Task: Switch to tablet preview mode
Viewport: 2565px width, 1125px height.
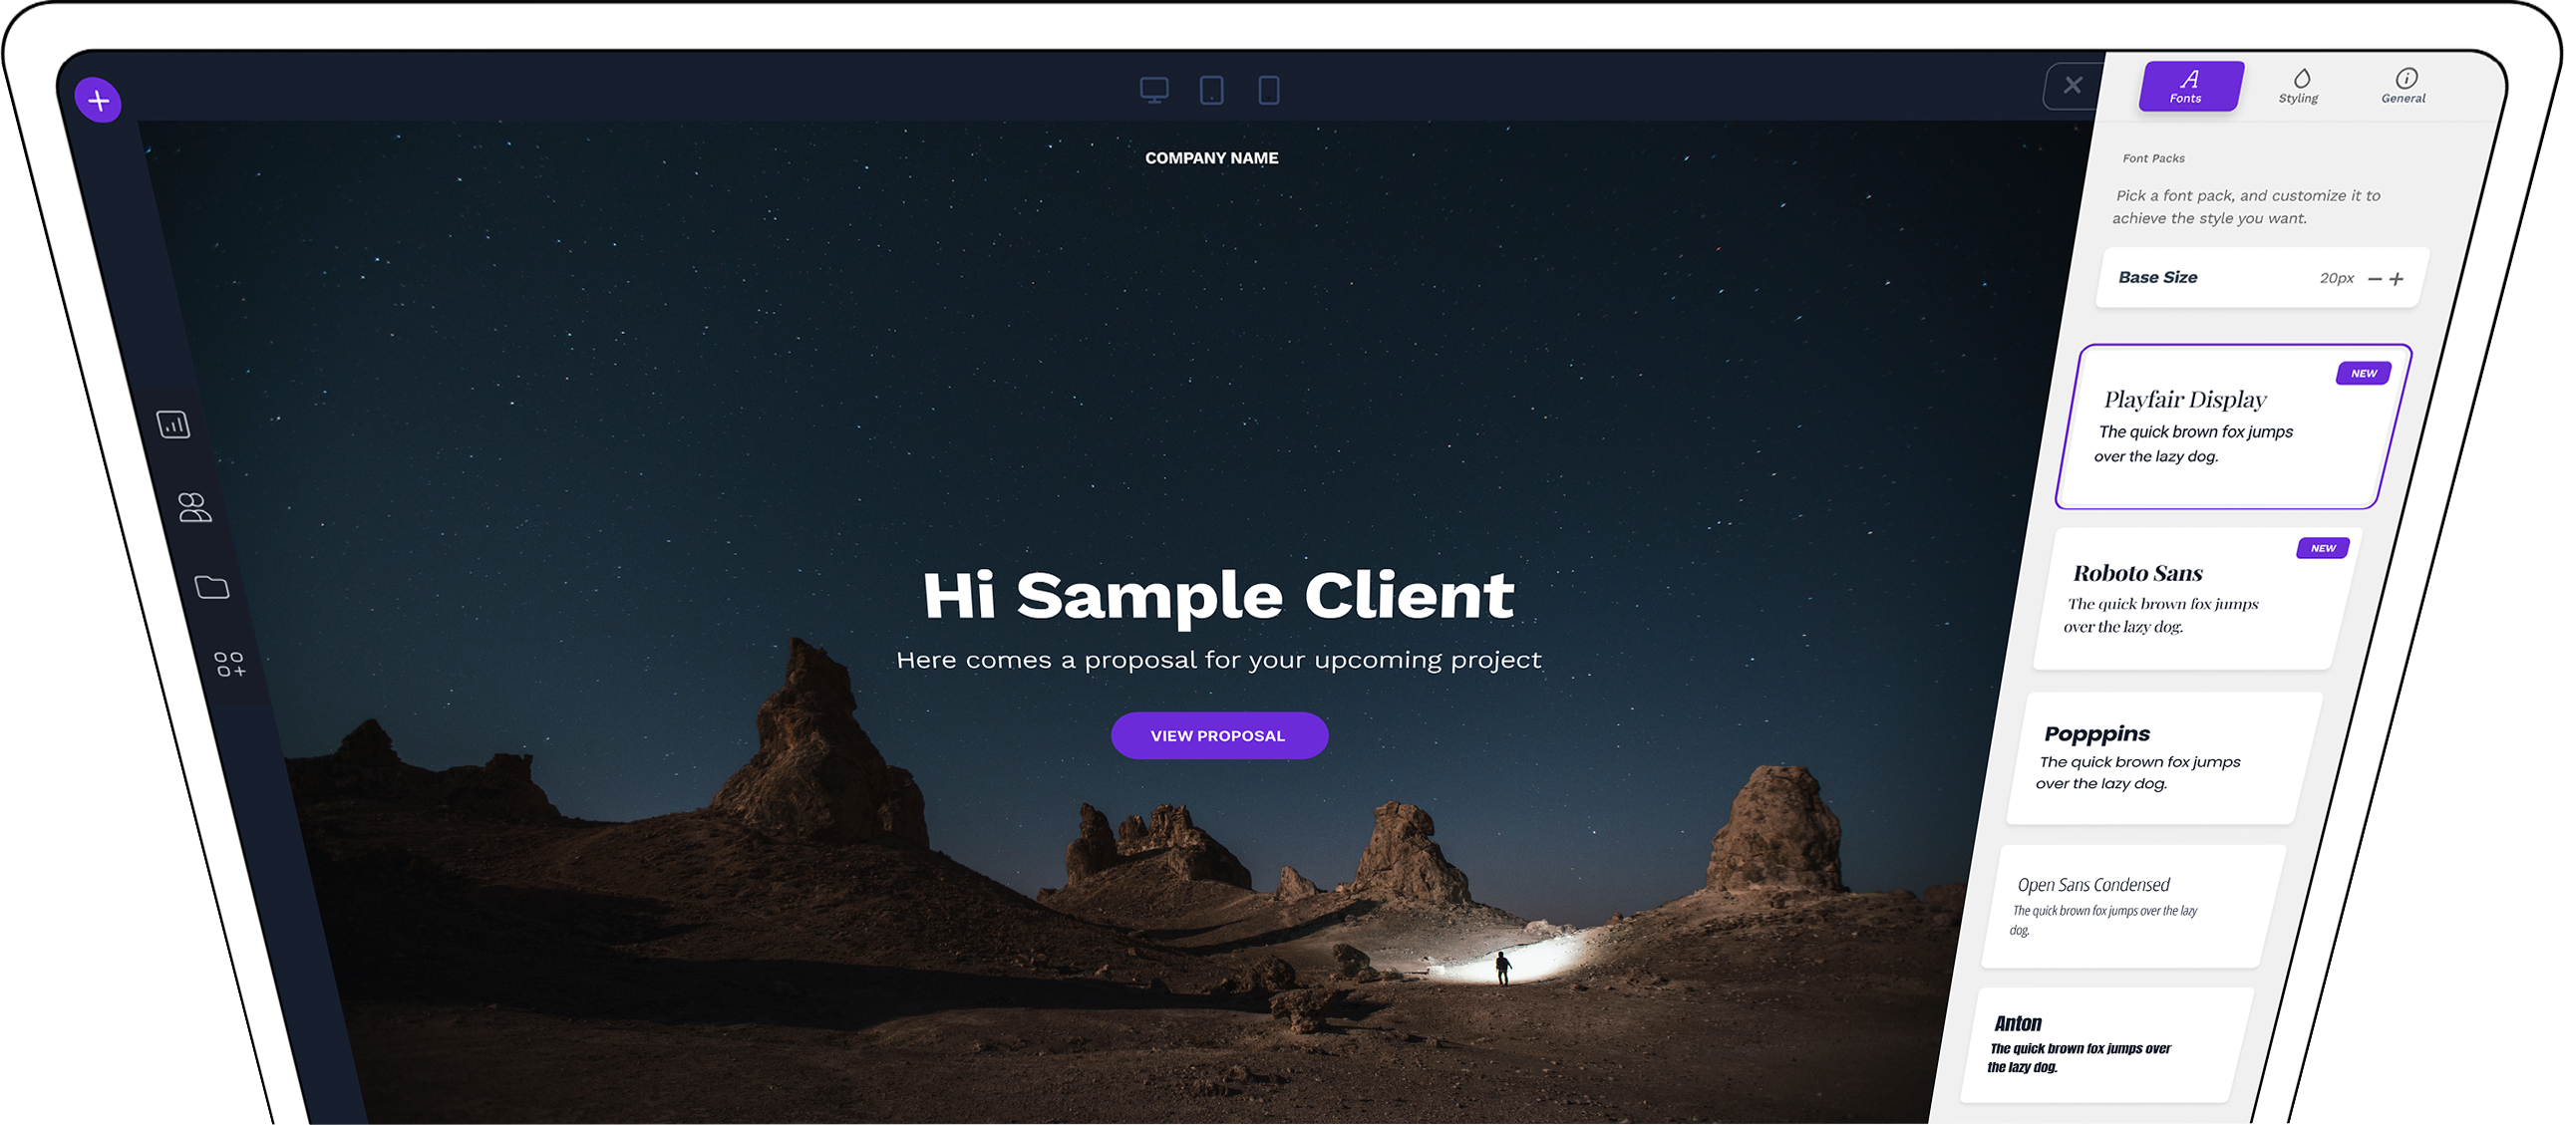Action: [1212, 90]
